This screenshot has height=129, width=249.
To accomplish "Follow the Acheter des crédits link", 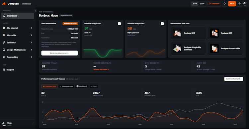I will pyautogui.click(x=101, y=69).
